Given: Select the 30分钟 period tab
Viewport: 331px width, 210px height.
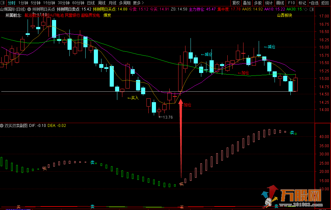Looking at the screenshot, I should coord(63,3).
